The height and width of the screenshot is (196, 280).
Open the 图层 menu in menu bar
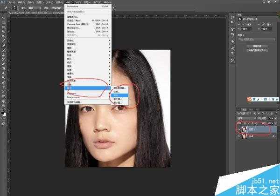click(40, 2)
